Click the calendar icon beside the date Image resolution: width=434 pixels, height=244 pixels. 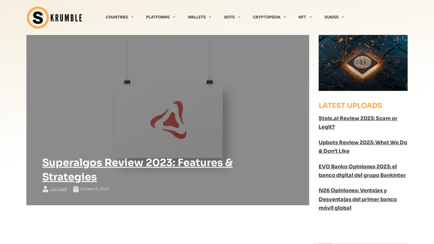click(x=75, y=189)
